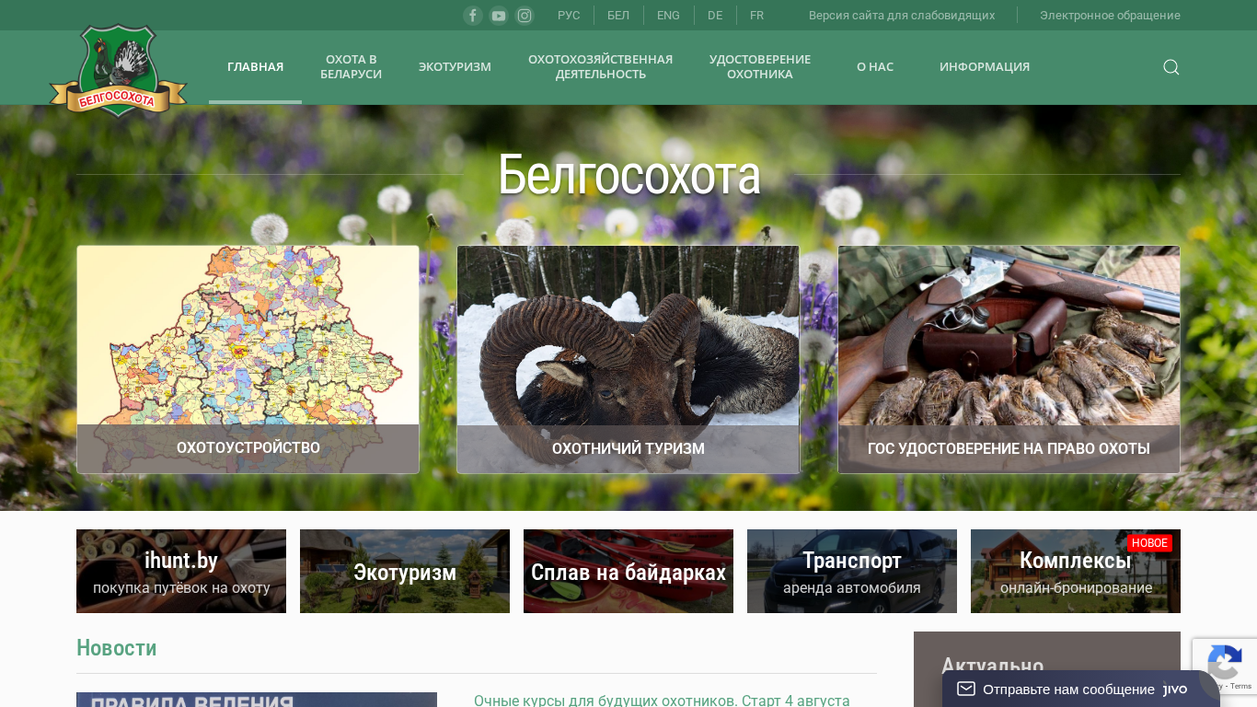Click the envelope icon in the chat widget
1257x707 pixels.
[966, 689]
